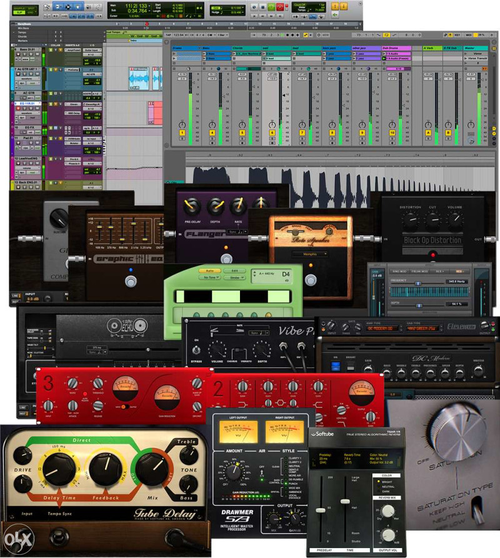Select the Pencil tool in Pro Tools
Image resolution: width=500 pixels, height=558 pixels.
tap(97, 7)
